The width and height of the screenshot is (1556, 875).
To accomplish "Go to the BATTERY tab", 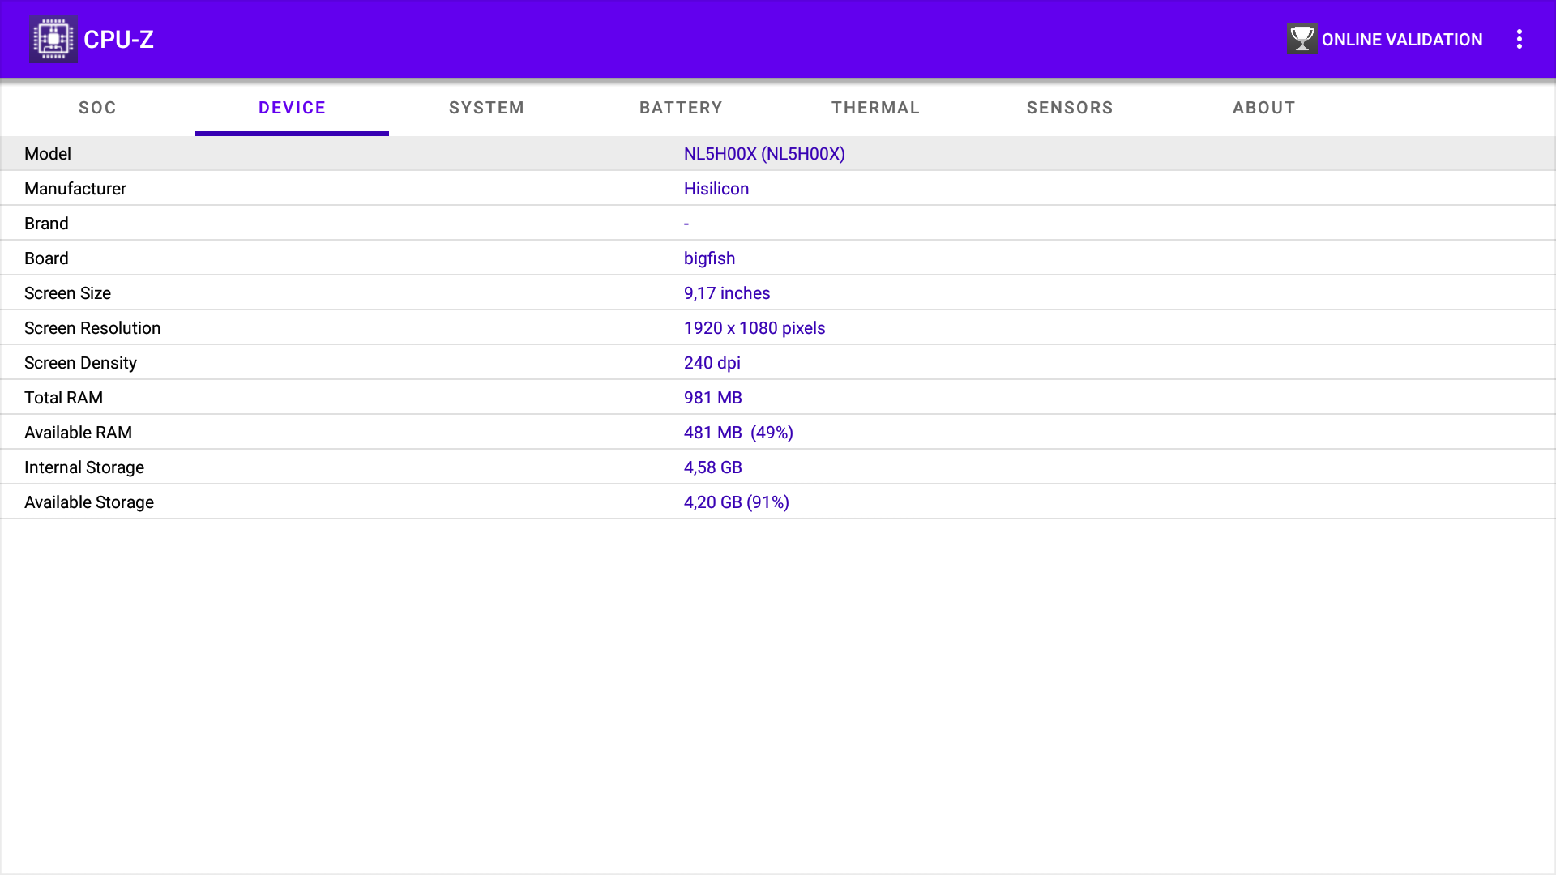I will tap(681, 108).
